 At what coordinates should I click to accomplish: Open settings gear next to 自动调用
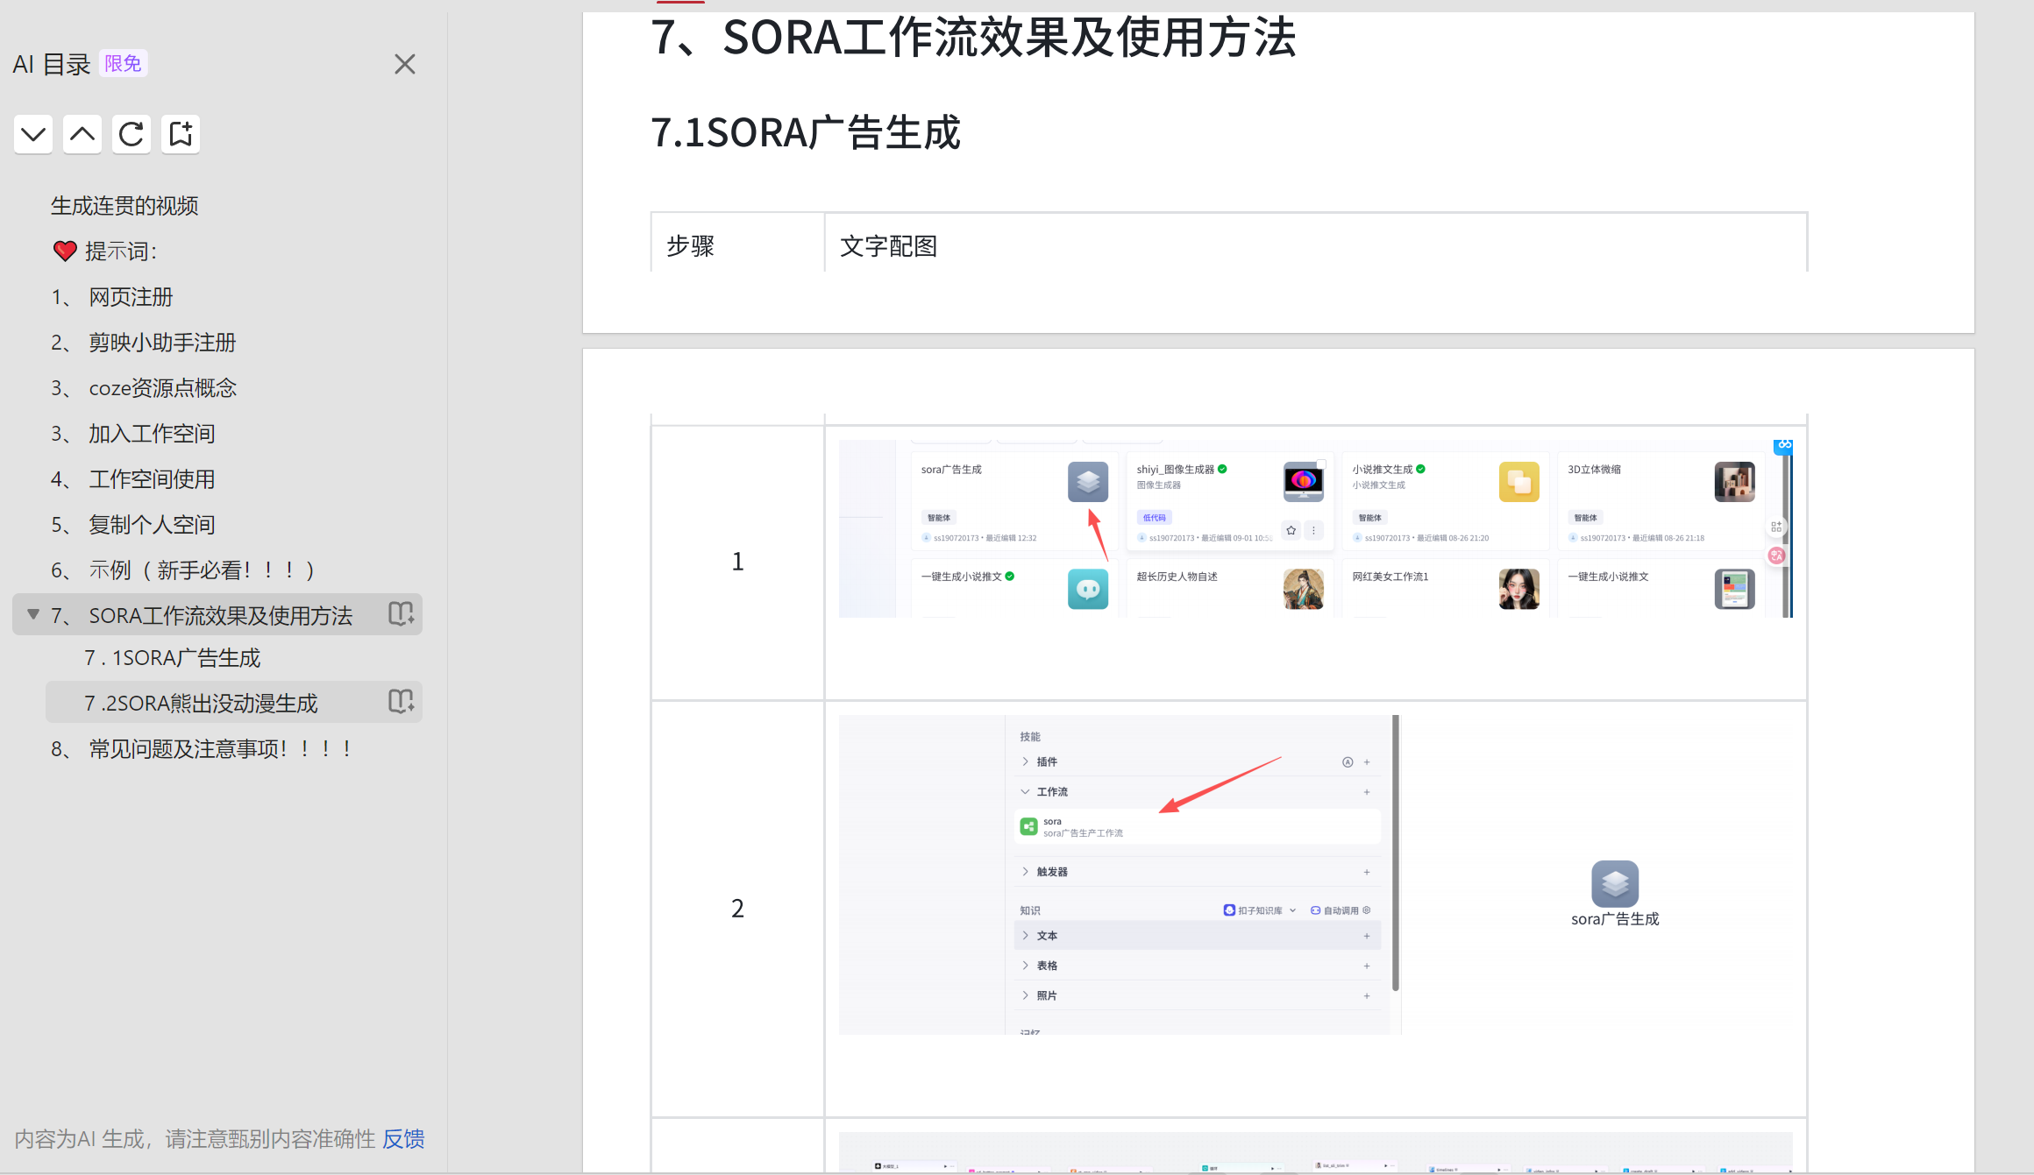(1365, 910)
